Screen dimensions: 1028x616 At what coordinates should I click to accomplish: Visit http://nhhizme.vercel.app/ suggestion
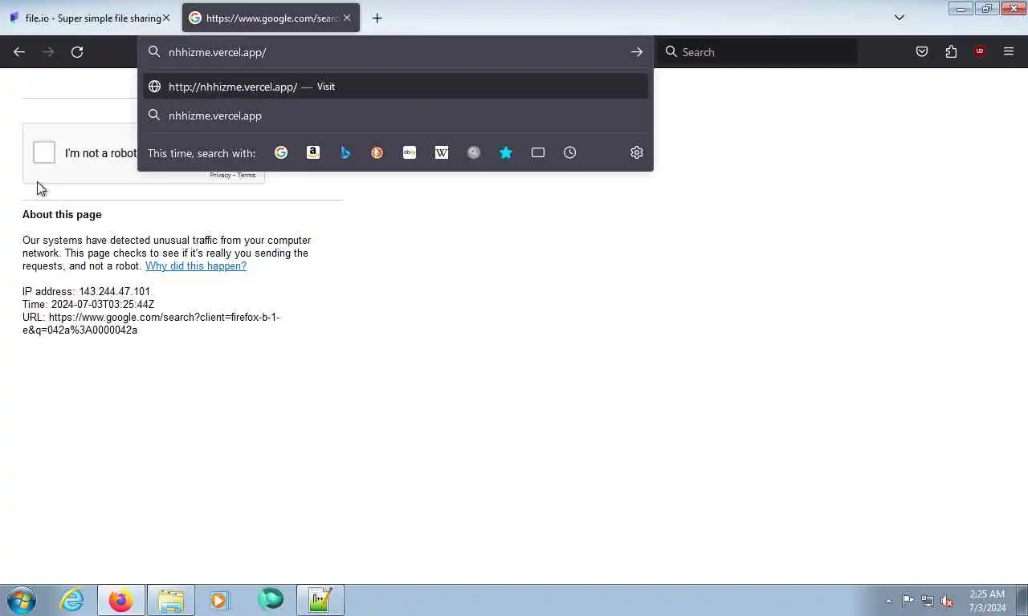click(x=395, y=87)
